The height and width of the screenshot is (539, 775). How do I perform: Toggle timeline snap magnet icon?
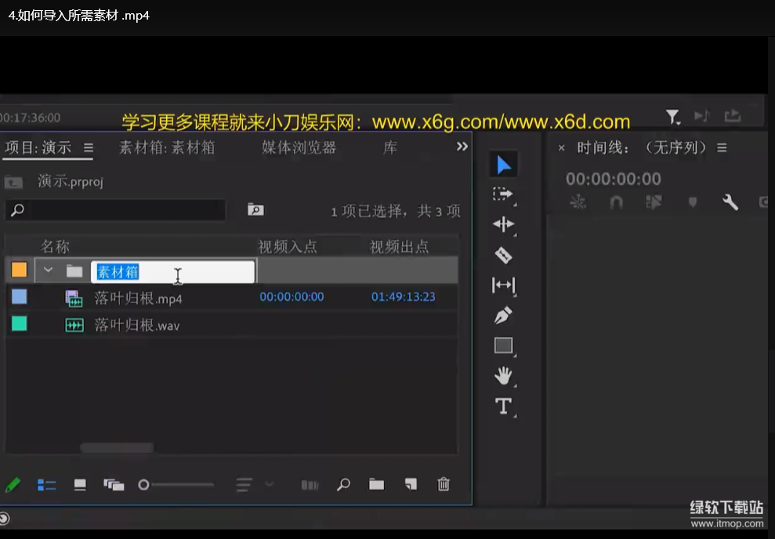coord(616,202)
